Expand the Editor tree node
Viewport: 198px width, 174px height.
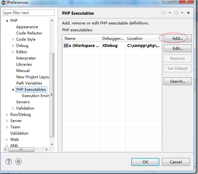coord(13,52)
